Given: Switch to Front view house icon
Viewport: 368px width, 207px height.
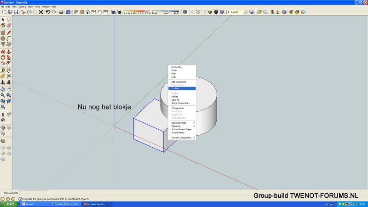Looking at the screenshot, I should [x=88, y=12].
